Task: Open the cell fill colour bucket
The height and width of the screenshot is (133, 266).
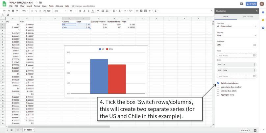Action: pos(98,11)
